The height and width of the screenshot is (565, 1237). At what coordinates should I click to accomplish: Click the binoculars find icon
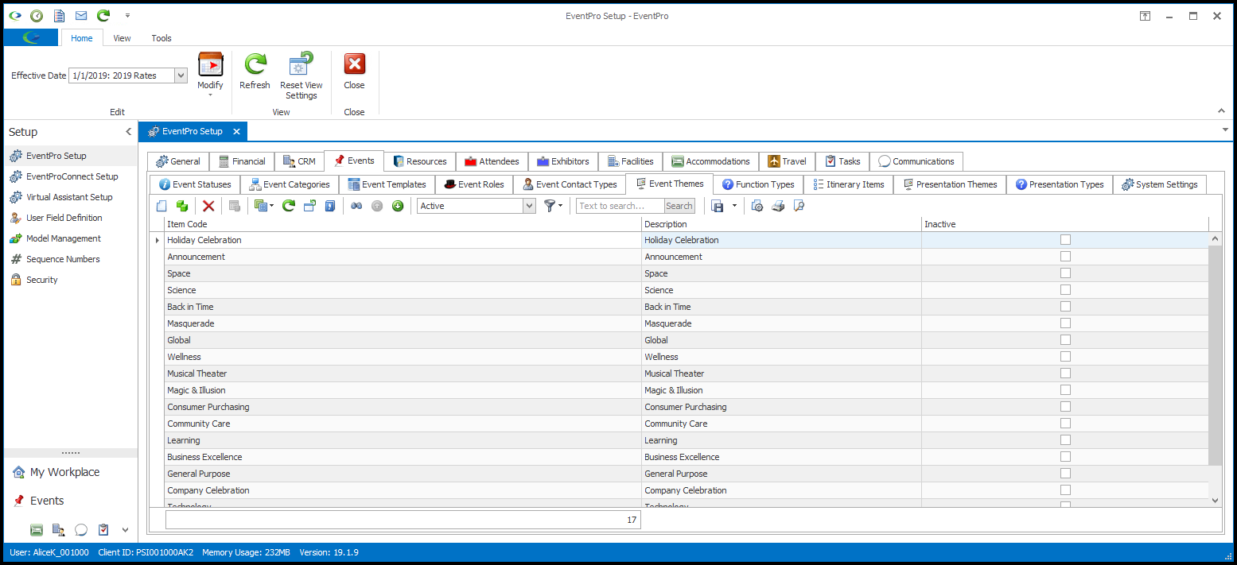[356, 206]
